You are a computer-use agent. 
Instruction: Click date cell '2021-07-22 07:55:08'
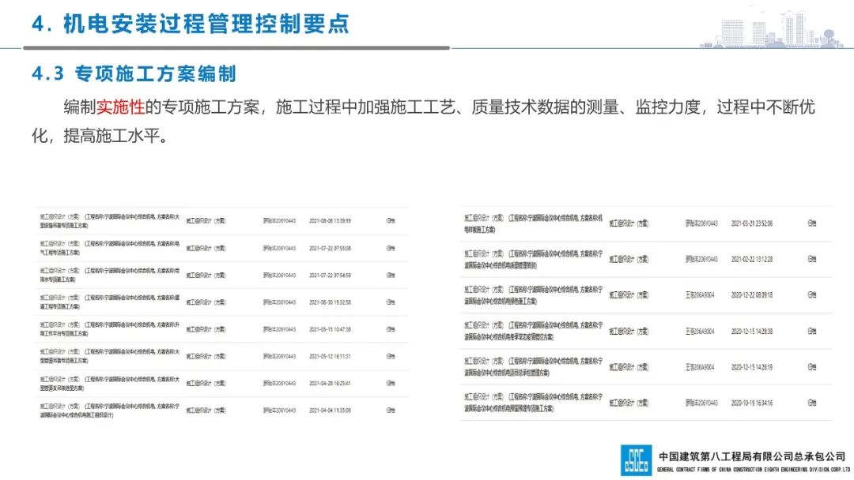pos(330,248)
